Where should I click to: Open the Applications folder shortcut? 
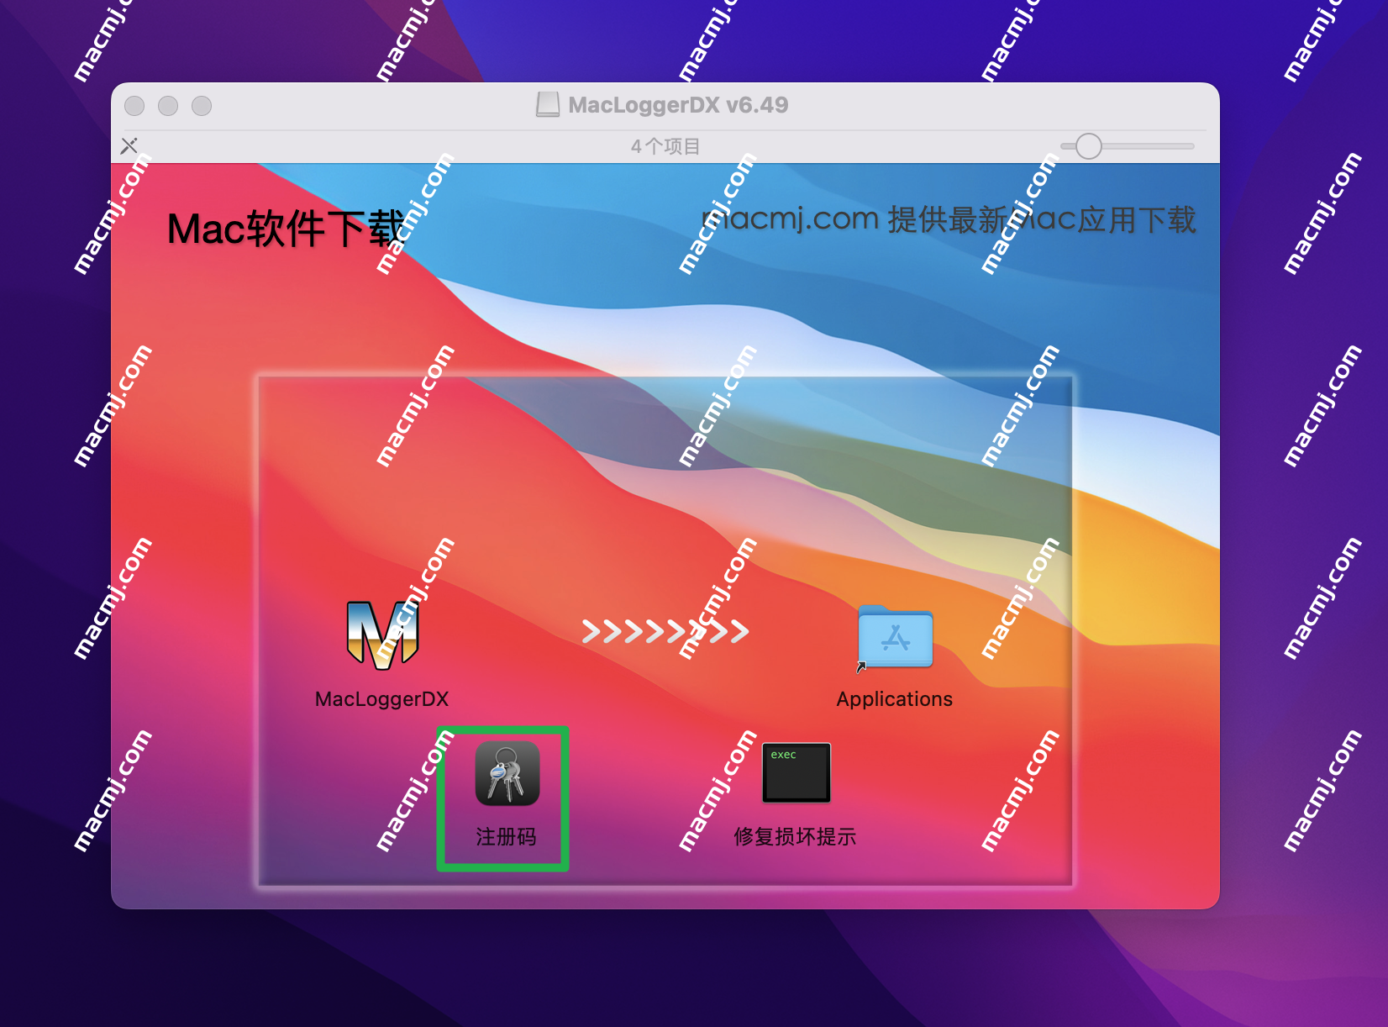[x=895, y=638]
